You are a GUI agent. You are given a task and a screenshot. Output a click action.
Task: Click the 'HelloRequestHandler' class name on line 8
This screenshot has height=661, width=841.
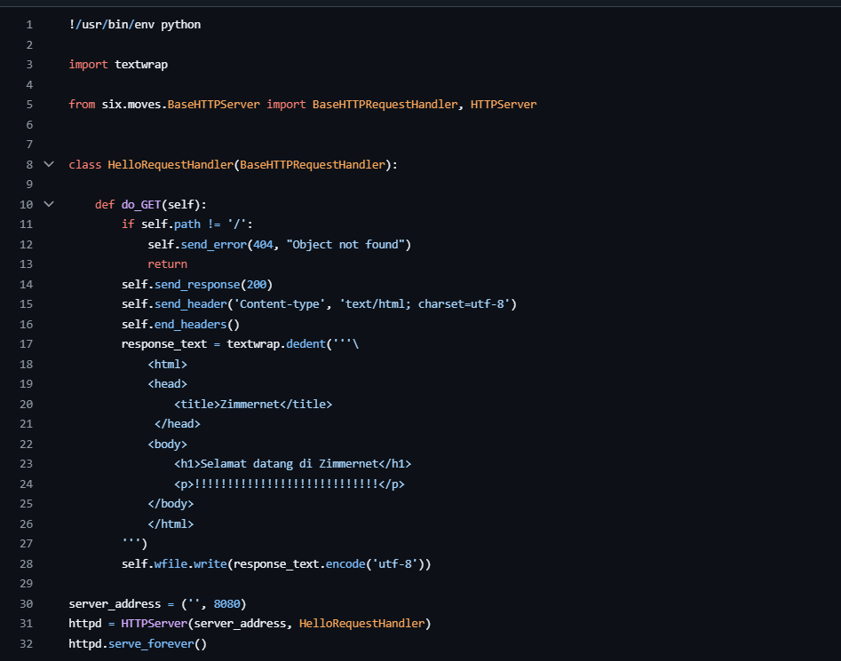tap(171, 164)
